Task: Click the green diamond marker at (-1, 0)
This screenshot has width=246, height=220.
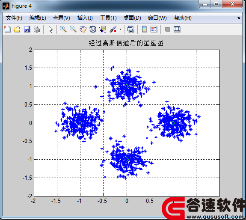Action: click(80, 123)
